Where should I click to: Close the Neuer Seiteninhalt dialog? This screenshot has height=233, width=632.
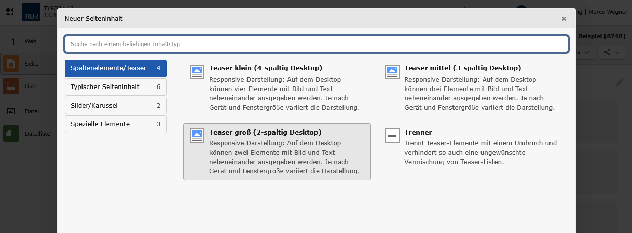[x=564, y=19]
